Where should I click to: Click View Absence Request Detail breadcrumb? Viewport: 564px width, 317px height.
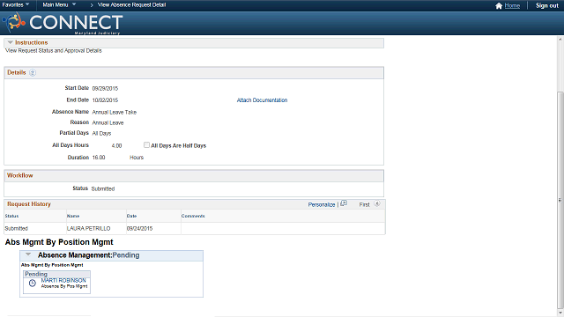(x=131, y=5)
